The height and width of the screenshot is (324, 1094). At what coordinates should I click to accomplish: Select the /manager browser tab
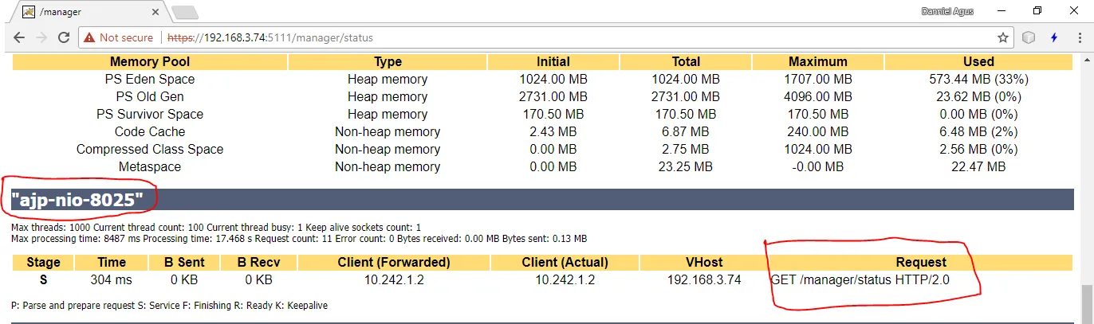click(88, 12)
